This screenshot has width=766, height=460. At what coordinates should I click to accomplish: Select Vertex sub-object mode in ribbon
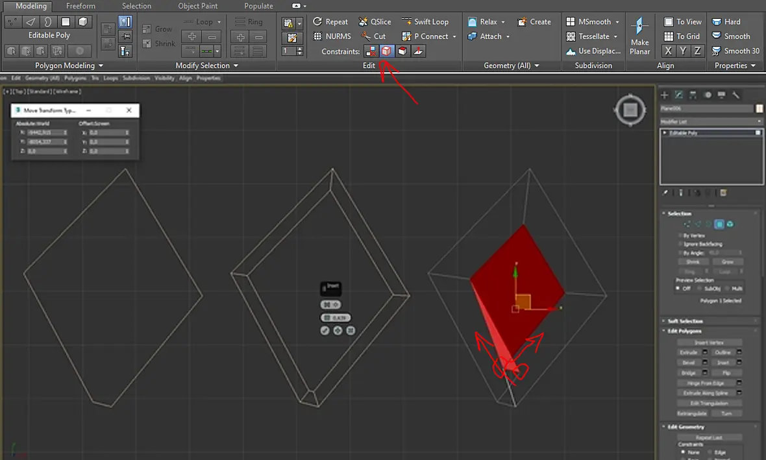pyautogui.click(x=13, y=22)
